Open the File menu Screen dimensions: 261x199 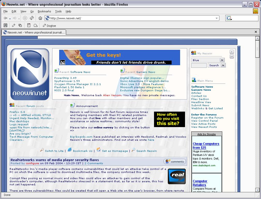pyautogui.click(x=5, y=11)
